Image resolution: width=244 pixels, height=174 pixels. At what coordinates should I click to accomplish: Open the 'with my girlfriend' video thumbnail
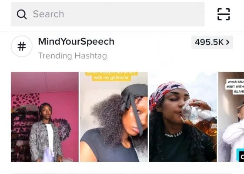click(114, 117)
